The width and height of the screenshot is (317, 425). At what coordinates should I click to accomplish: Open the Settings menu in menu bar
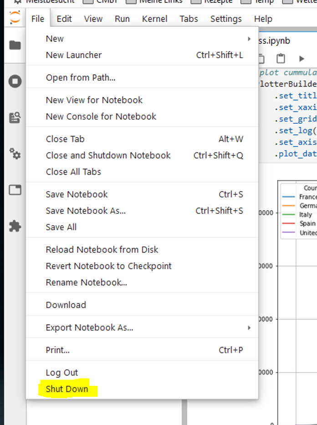point(226,19)
